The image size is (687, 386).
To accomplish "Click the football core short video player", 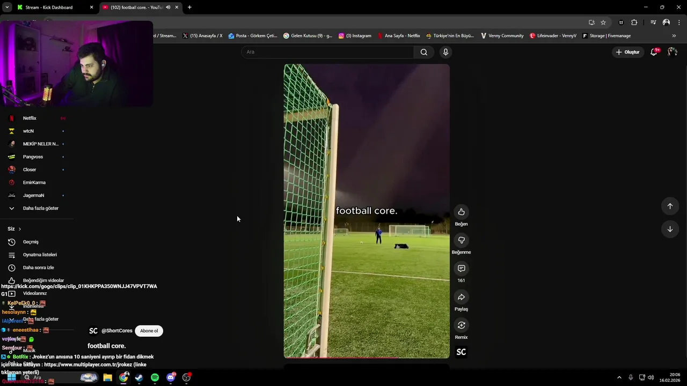I will click(x=367, y=211).
